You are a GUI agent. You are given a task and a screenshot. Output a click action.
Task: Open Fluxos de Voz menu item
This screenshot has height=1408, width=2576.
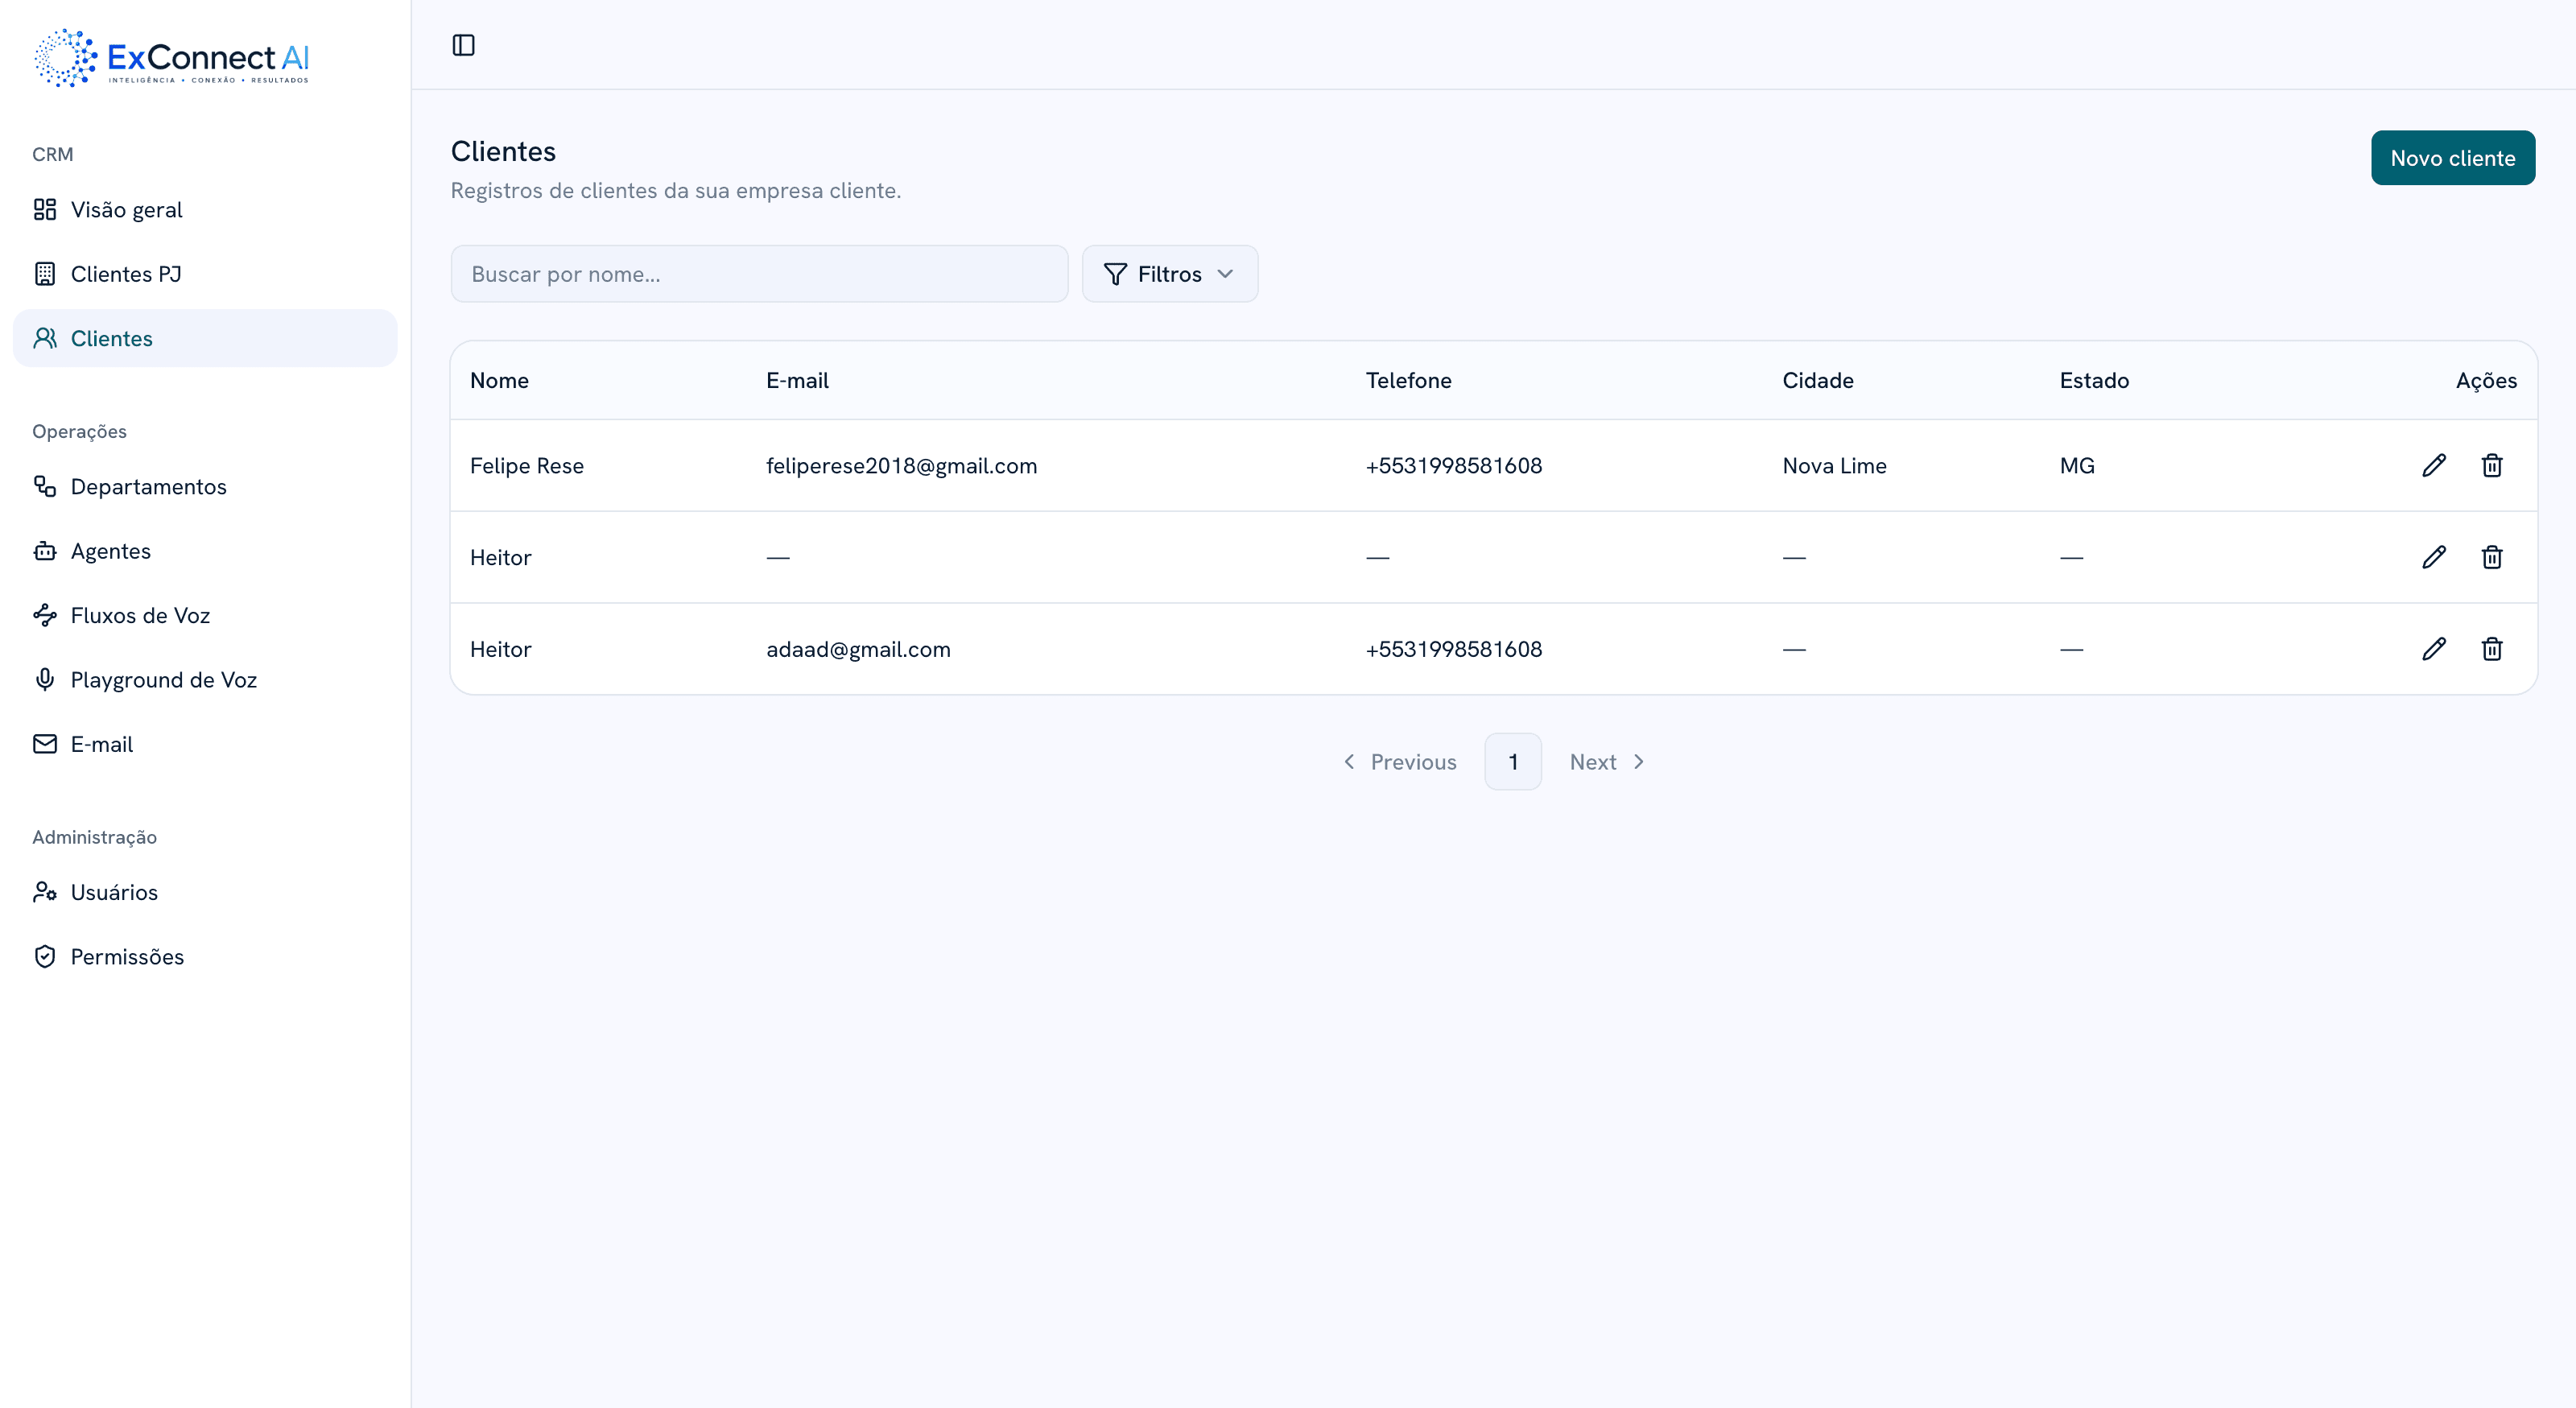[x=205, y=615]
